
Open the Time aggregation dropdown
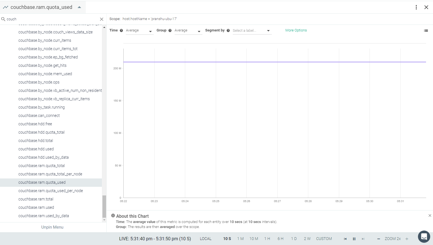coord(139,31)
